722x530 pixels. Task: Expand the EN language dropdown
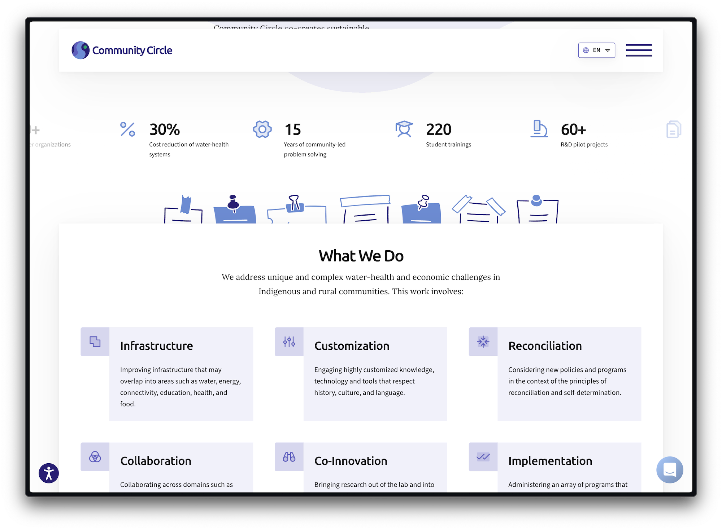pyautogui.click(x=596, y=50)
